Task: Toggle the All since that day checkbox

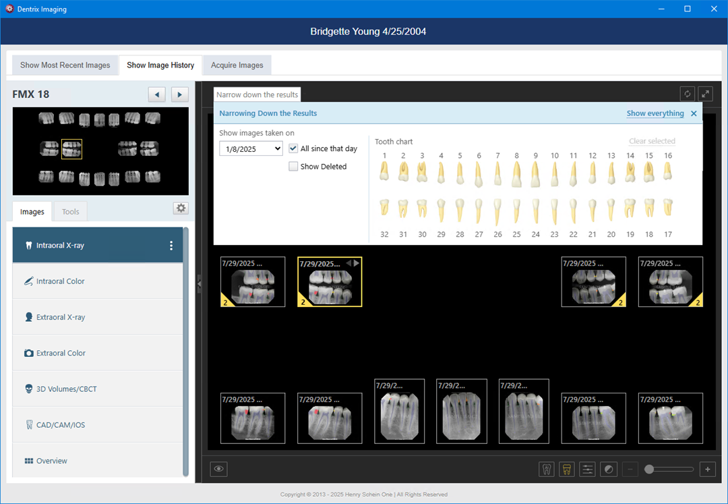Action: pyautogui.click(x=293, y=148)
